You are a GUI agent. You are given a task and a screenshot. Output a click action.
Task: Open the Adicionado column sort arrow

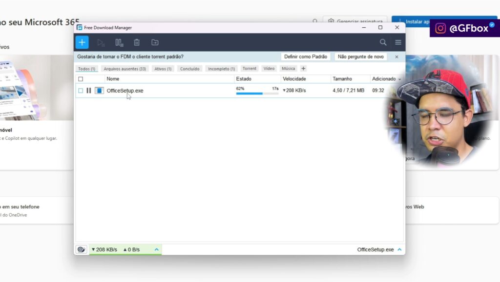pyautogui.click(x=399, y=79)
